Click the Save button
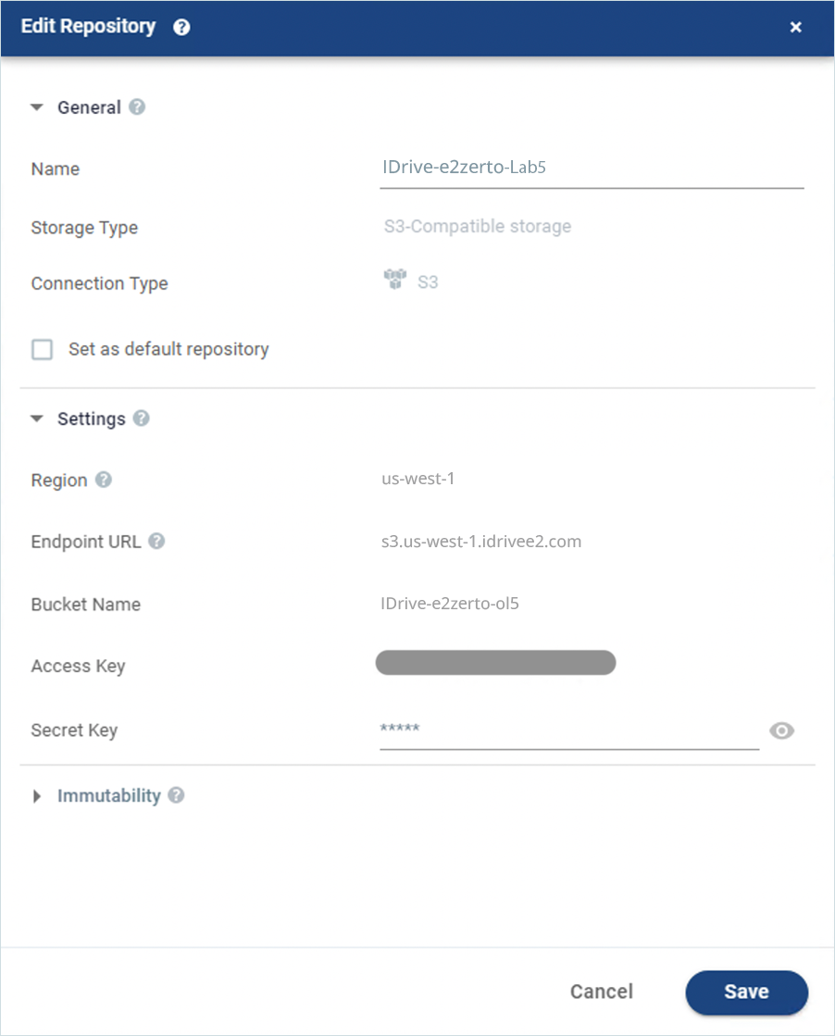 click(x=746, y=992)
